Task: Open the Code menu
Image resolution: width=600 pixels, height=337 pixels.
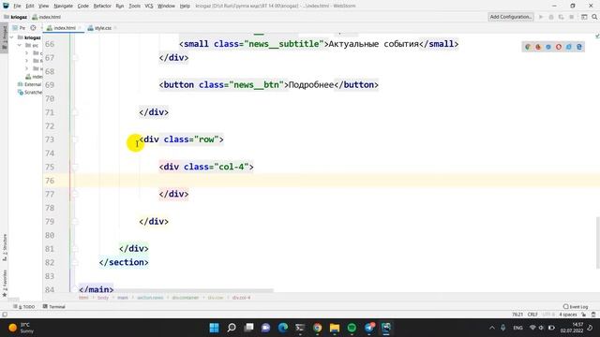Action: 82,6
